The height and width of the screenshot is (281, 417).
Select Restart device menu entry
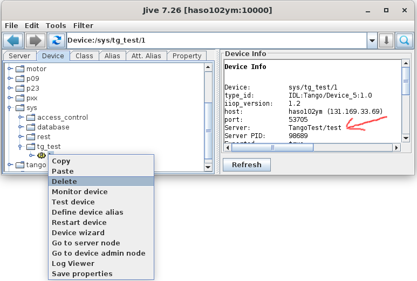click(101, 223)
